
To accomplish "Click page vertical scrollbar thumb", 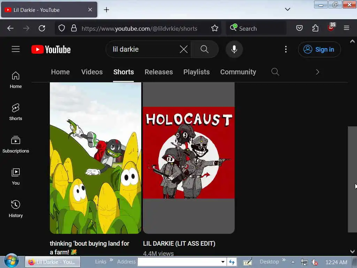I will (352, 179).
